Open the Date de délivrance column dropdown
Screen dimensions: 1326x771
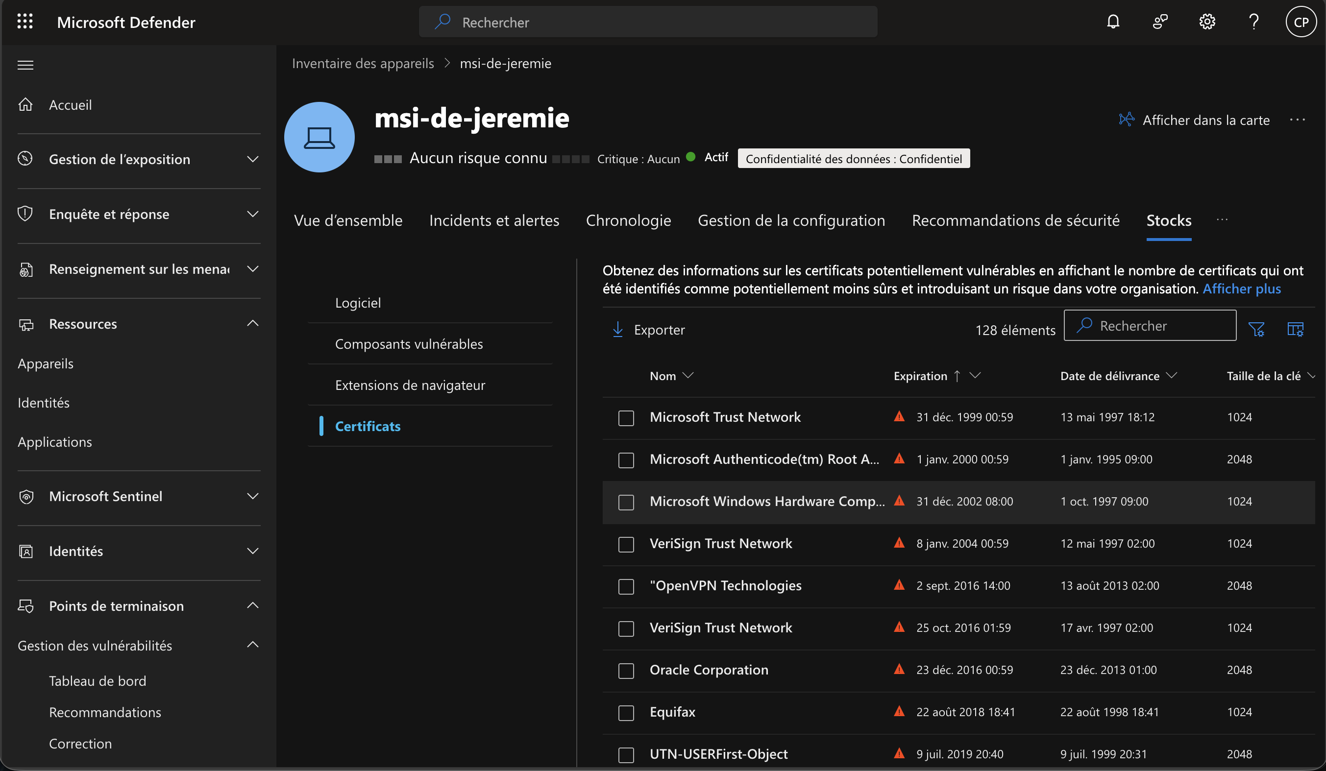tap(1171, 375)
